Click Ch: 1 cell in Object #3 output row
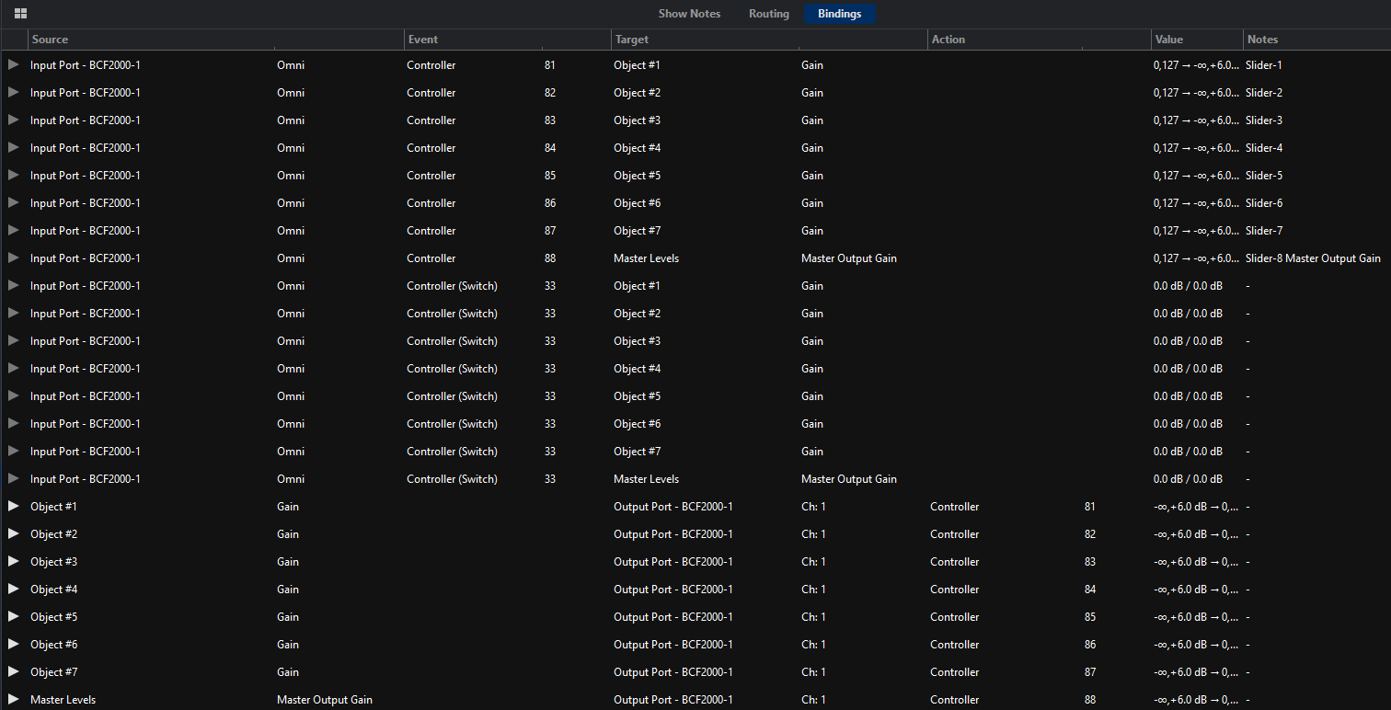This screenshot has height=710, width=1391. (813, 562)
